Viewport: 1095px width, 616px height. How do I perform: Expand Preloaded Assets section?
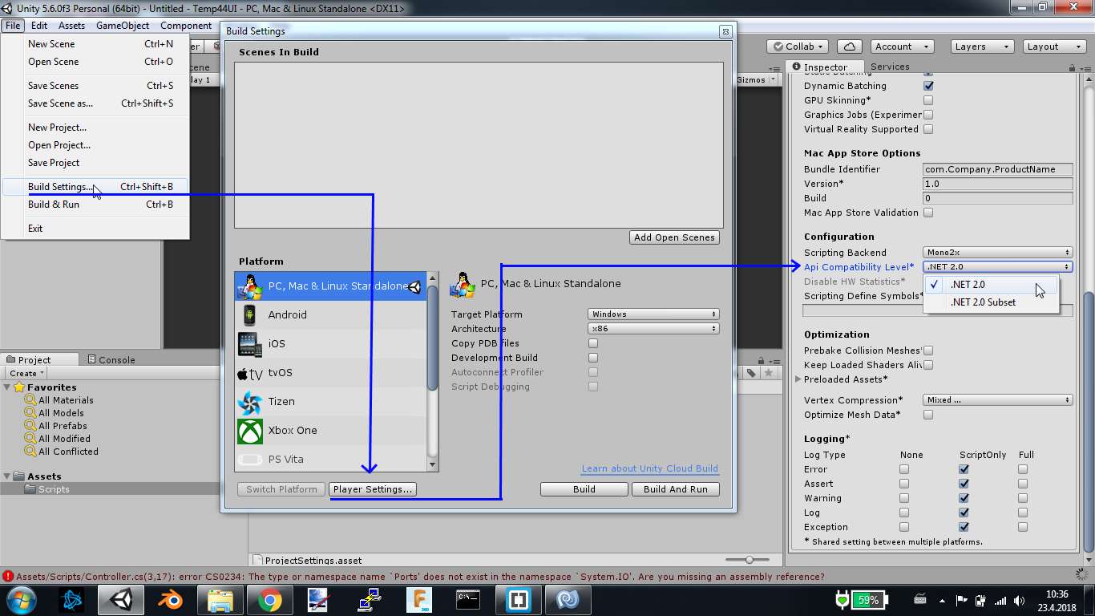coord(798,379)
